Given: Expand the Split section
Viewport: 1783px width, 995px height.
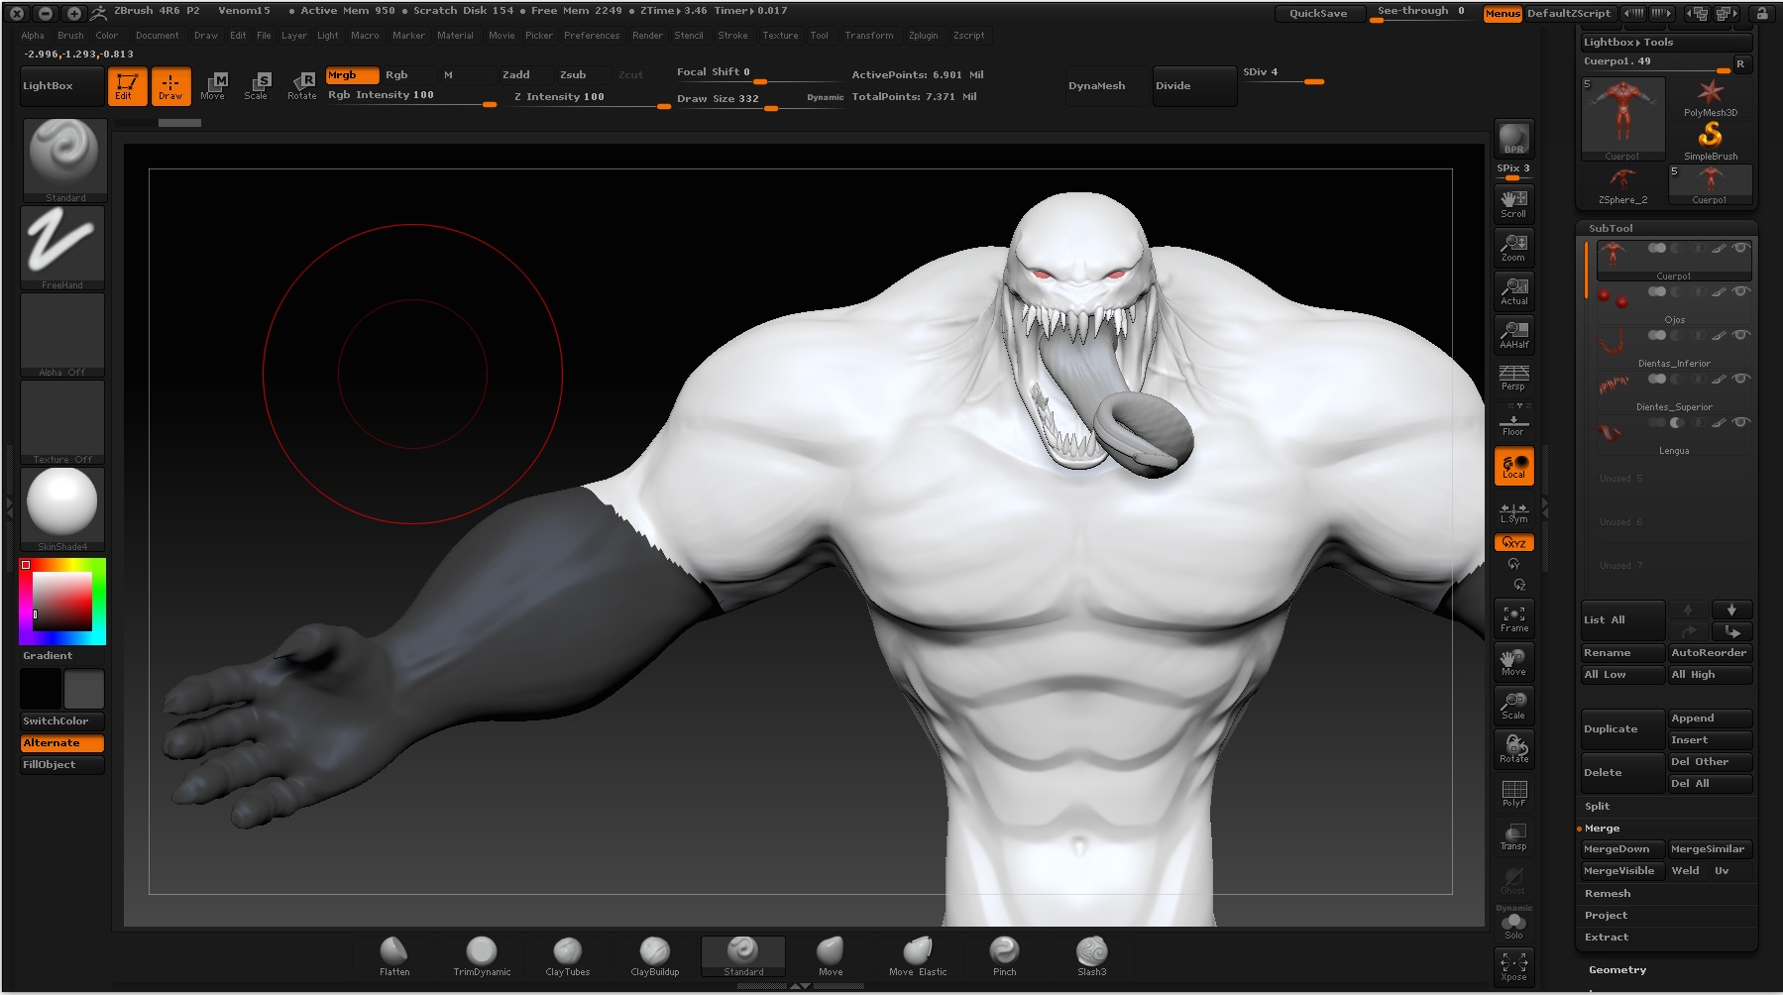Looking at the screenshot, I should [x=1597, y=807].
